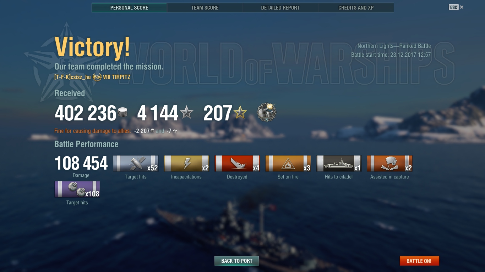This screenshot has width=485, height=272.
Task: Click the Hits to citadel ribbon
Action: pyautogui.click(x=339, y=163)
